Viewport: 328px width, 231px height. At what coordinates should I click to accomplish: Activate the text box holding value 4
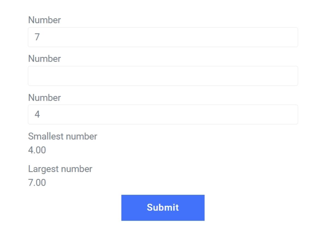(x=163, y=114)
